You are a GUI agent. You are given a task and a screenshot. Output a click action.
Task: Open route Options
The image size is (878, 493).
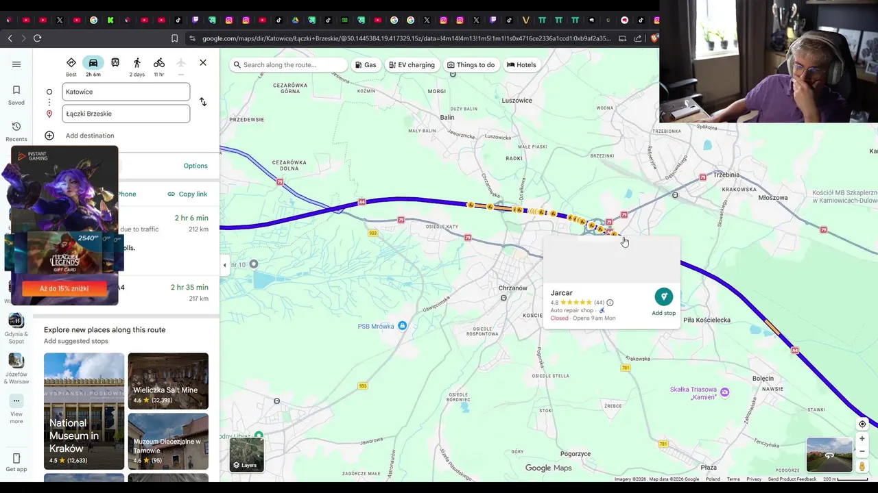[195, 166]
